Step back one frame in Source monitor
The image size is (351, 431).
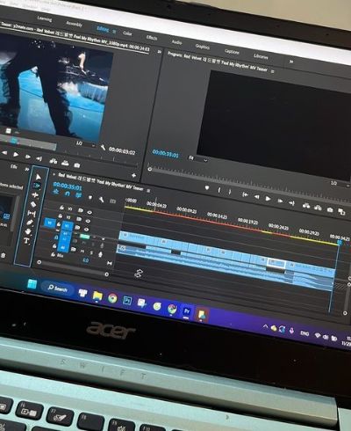(x=4, y=153)
